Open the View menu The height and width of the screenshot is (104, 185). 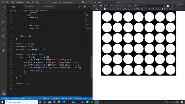point(27,2)
